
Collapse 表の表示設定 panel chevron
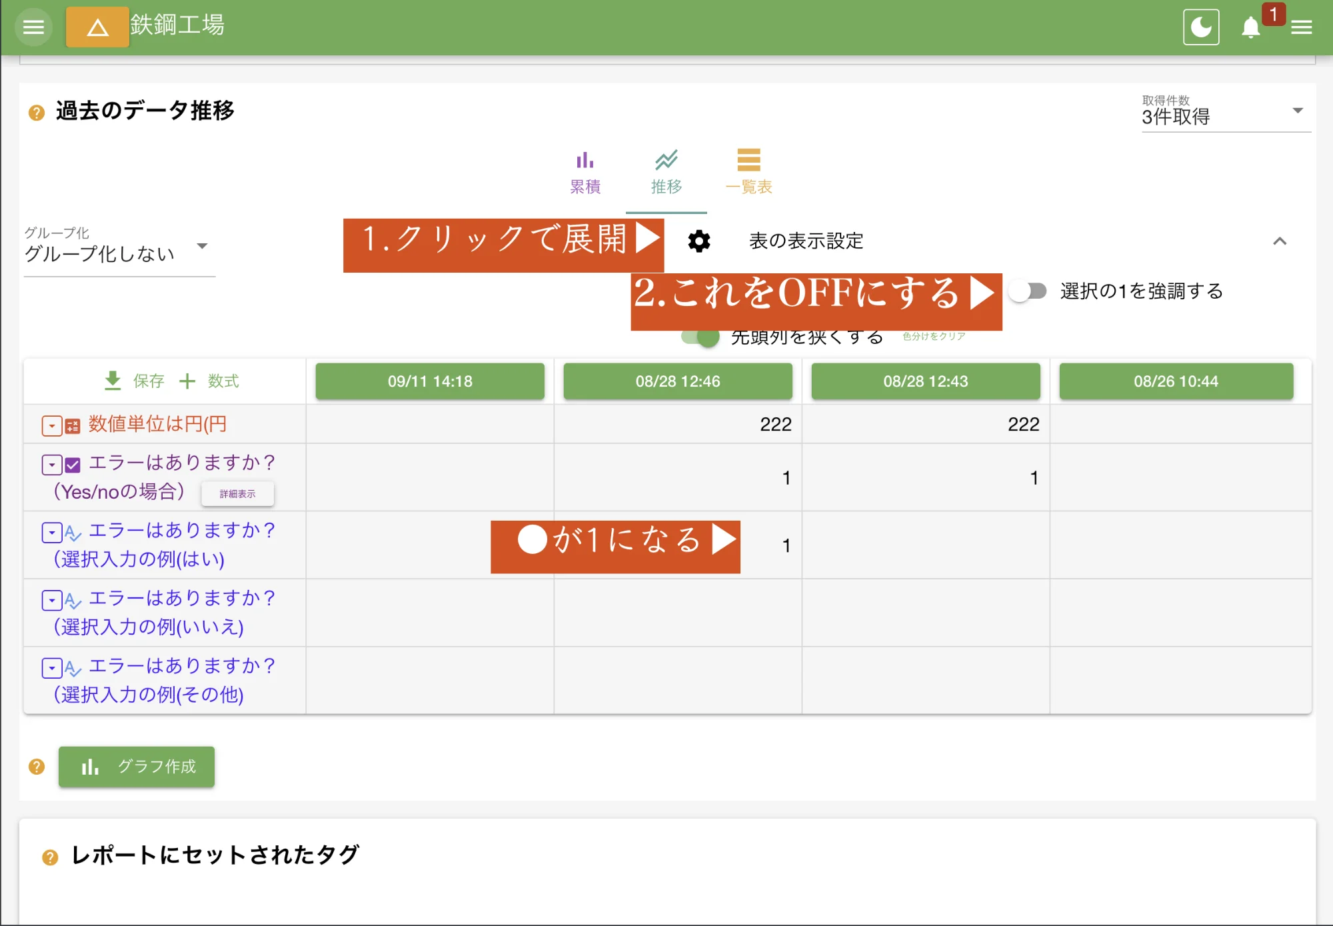point(1279,241)
